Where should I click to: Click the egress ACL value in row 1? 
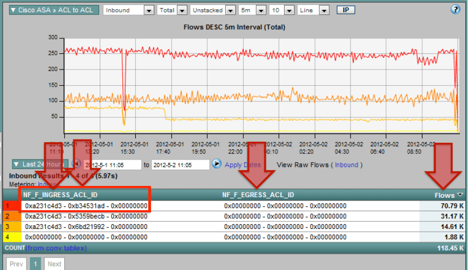click(285, 206)
